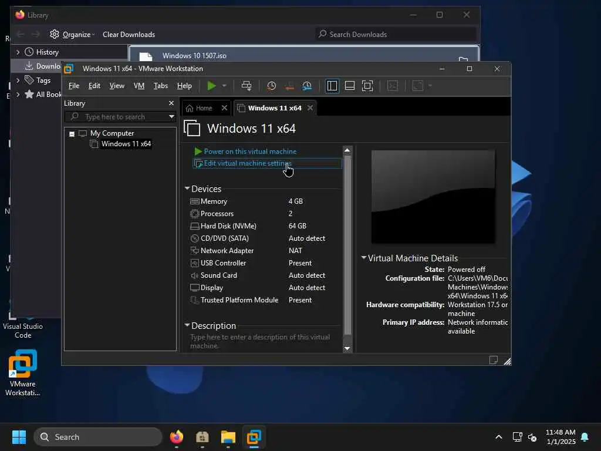
Task: Open Firefox from the taskbar
Action: coord(177,437)
